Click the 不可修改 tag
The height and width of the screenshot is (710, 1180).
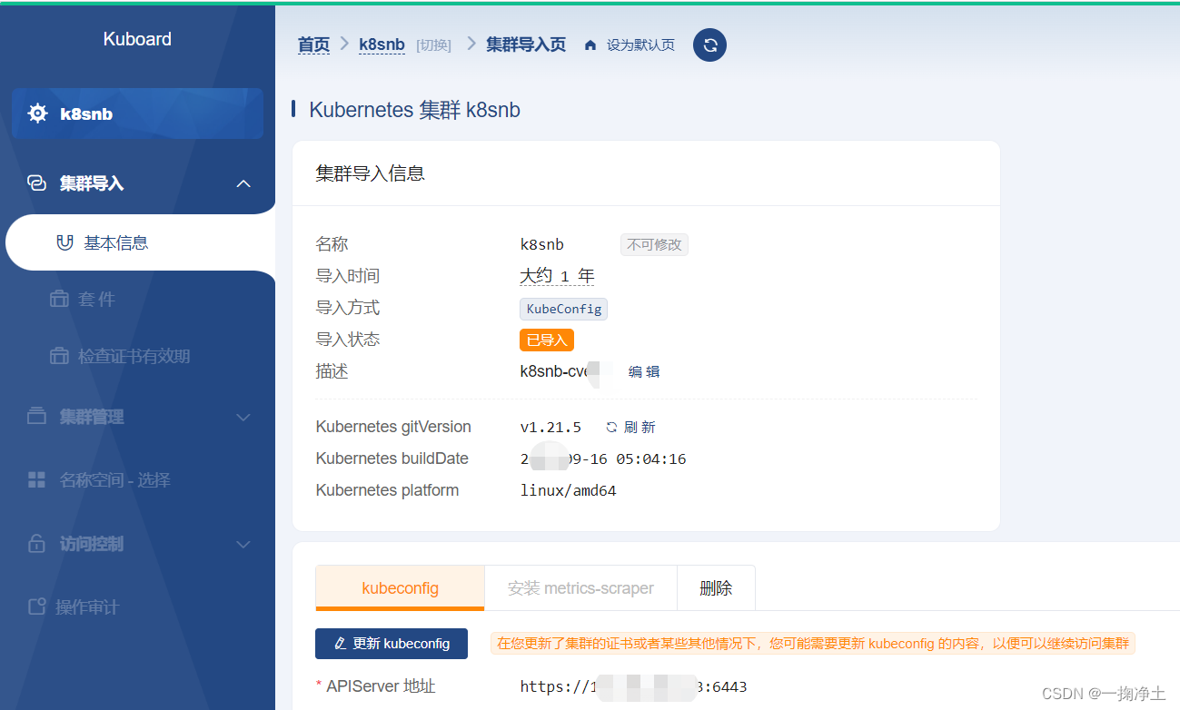point(654,244)
